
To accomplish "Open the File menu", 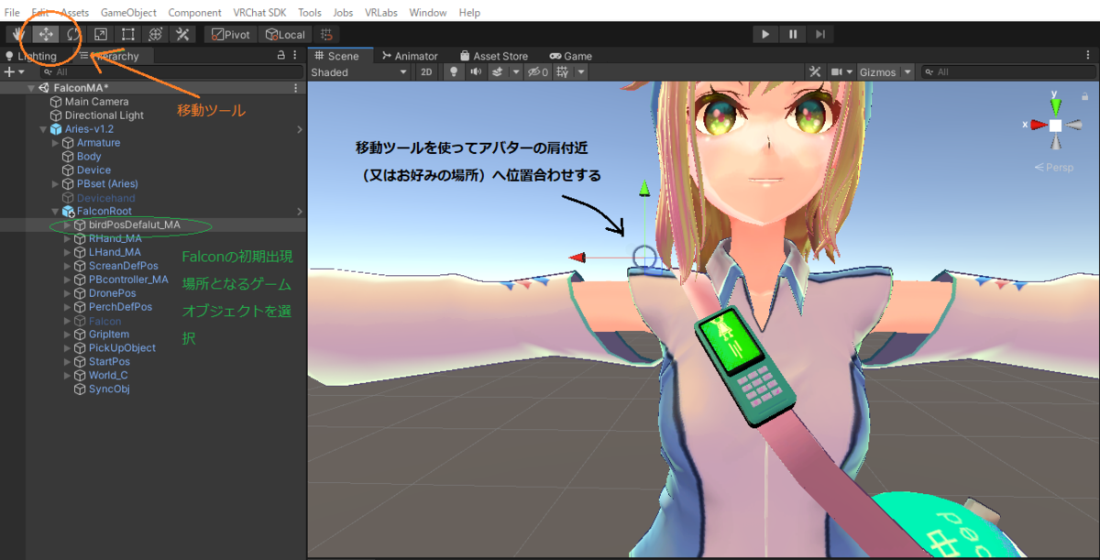I will tap(12, 13).
